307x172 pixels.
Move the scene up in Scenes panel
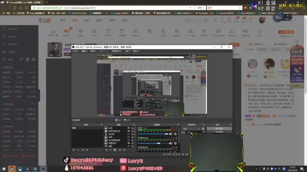coord(83,150)
